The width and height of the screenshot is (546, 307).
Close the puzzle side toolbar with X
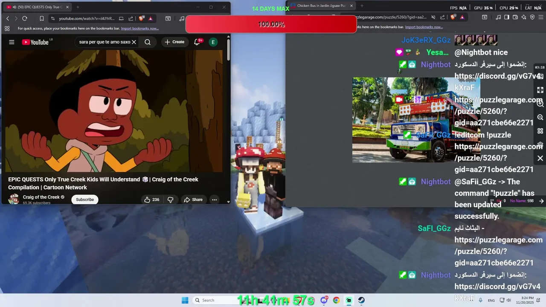point(540,158)
